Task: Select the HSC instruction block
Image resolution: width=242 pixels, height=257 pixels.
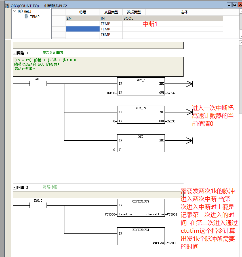Action: [141, 143]
